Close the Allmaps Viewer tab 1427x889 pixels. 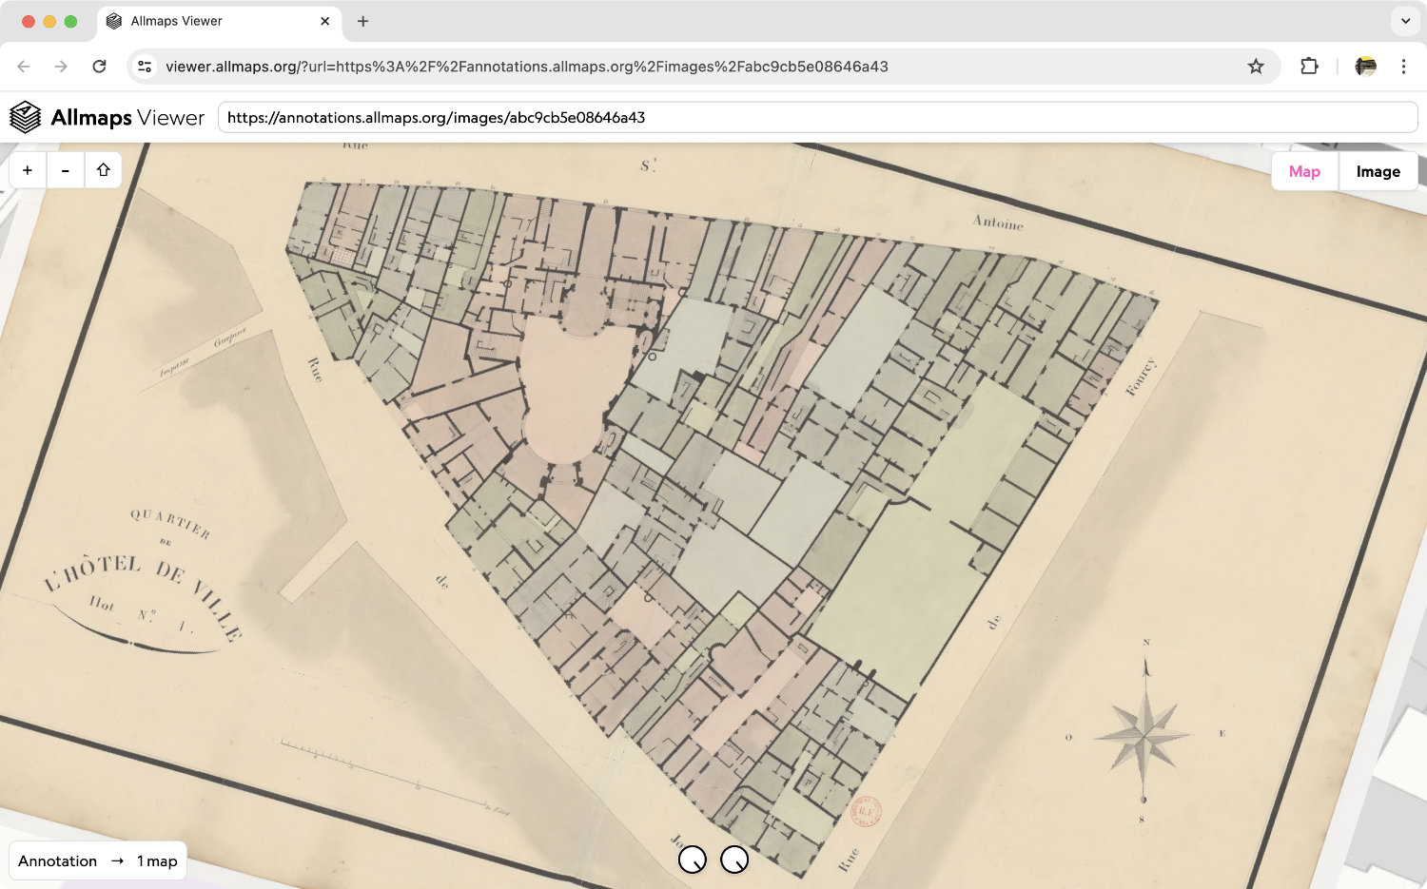point(325,21)
